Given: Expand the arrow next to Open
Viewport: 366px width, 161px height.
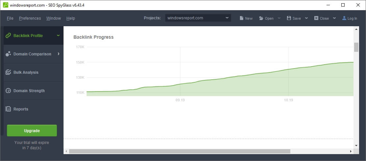Looking at the screenshot, I should (279, 18).
